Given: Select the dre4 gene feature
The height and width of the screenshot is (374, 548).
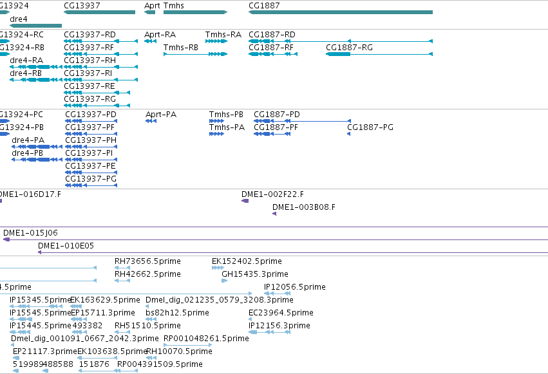Looking at the screenshot, I should (x=35, y=26).
